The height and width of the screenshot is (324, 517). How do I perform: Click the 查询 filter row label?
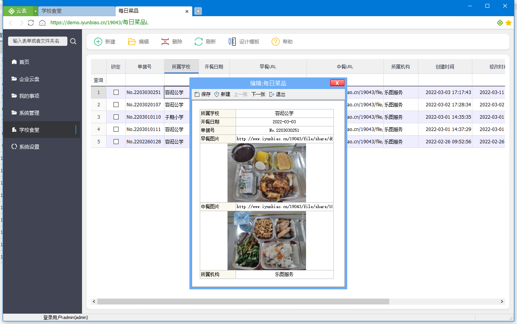pyautogui.click(x=99, y=80)
